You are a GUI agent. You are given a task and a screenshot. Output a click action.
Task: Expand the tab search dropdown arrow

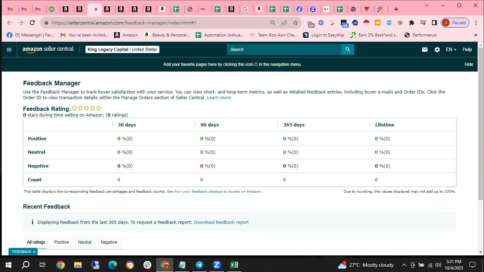427,5
